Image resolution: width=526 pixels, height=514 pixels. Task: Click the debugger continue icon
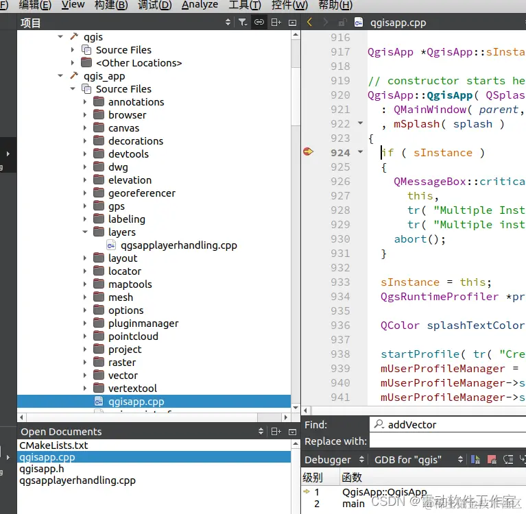pos(475,460)
